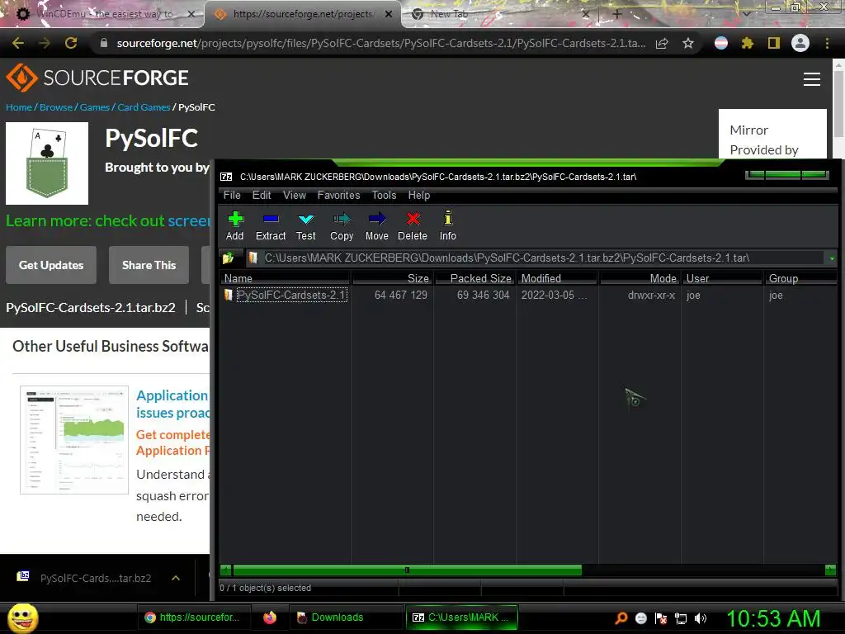The image size is (845, 634).
Task: Sort by the Mode column header
Action: 640,278
